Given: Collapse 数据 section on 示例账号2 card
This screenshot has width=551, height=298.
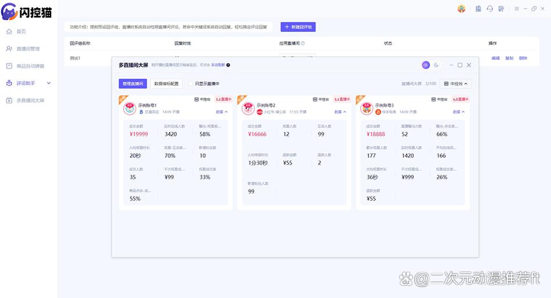Looking at the screenshot, I should [x=340, y=112].
